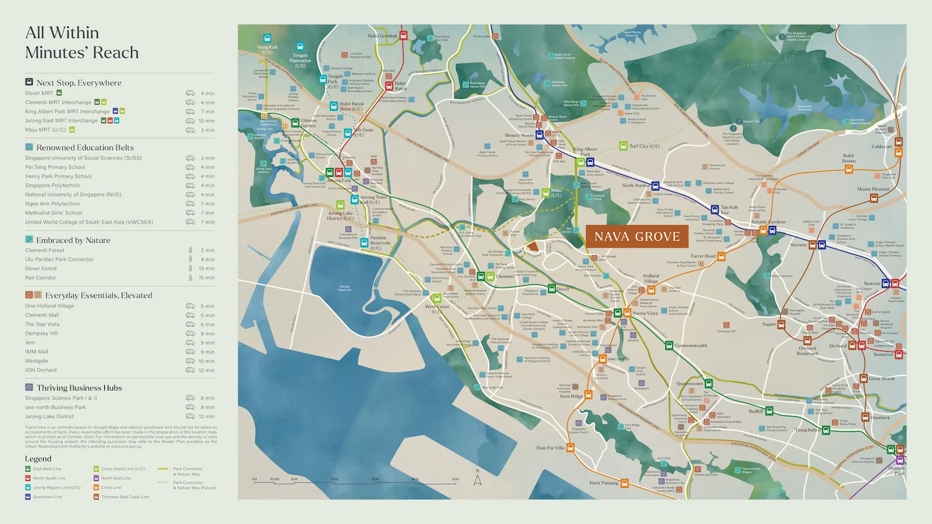932x524 pixels.
Task: Select the one-north Business Park row
Action: [120, 408]
